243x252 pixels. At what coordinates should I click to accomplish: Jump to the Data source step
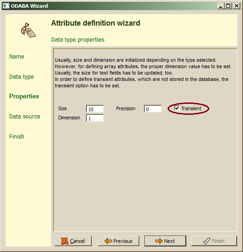tap(25, 117)
